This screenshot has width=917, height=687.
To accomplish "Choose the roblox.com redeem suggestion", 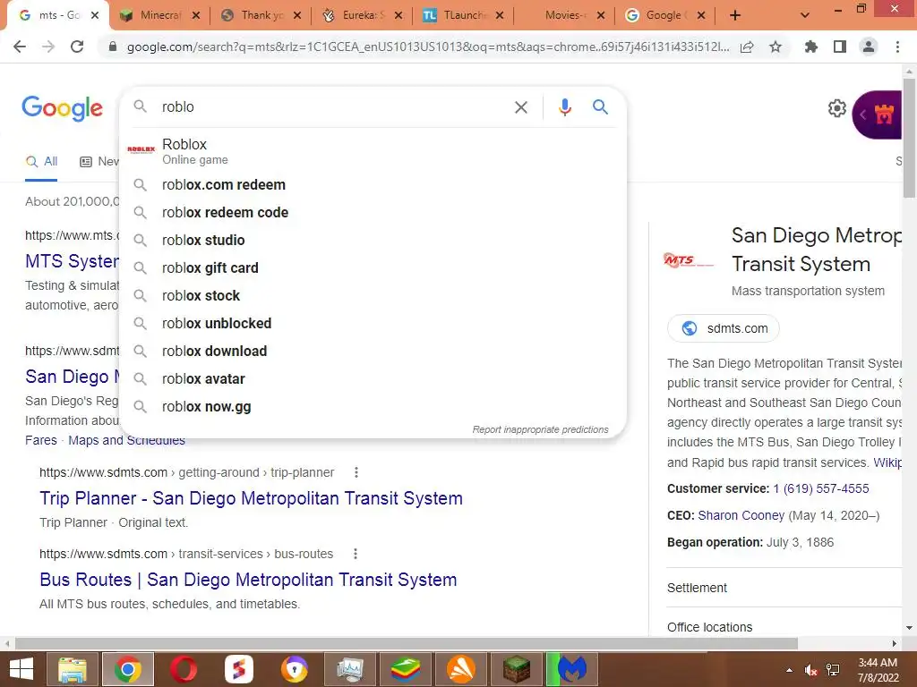I will click(373, 184).
